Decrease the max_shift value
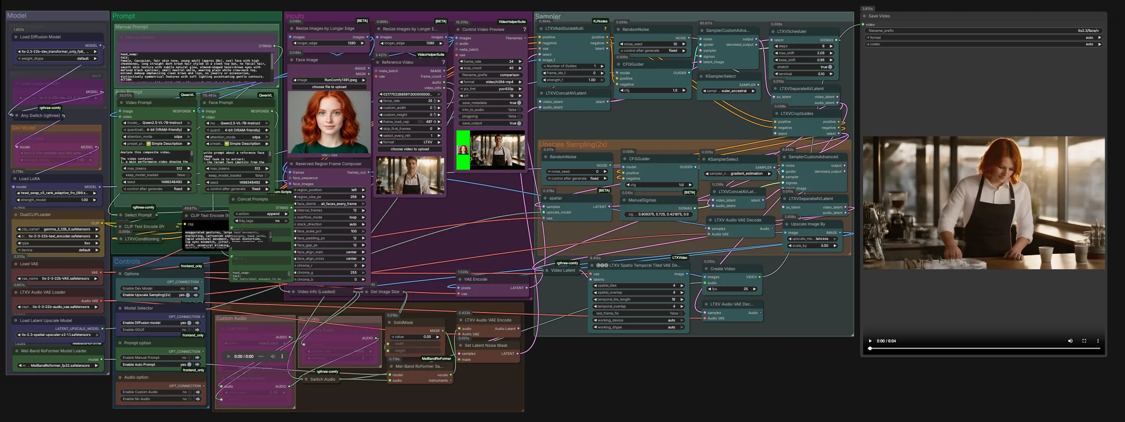This screenshot has width=1125, height=422. point(776,53)
